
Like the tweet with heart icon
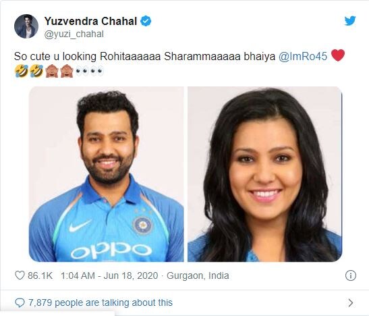[20, 275]
